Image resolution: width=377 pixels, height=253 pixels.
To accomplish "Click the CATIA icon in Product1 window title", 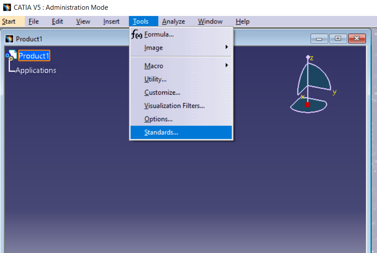I will [x=9, y=39].
